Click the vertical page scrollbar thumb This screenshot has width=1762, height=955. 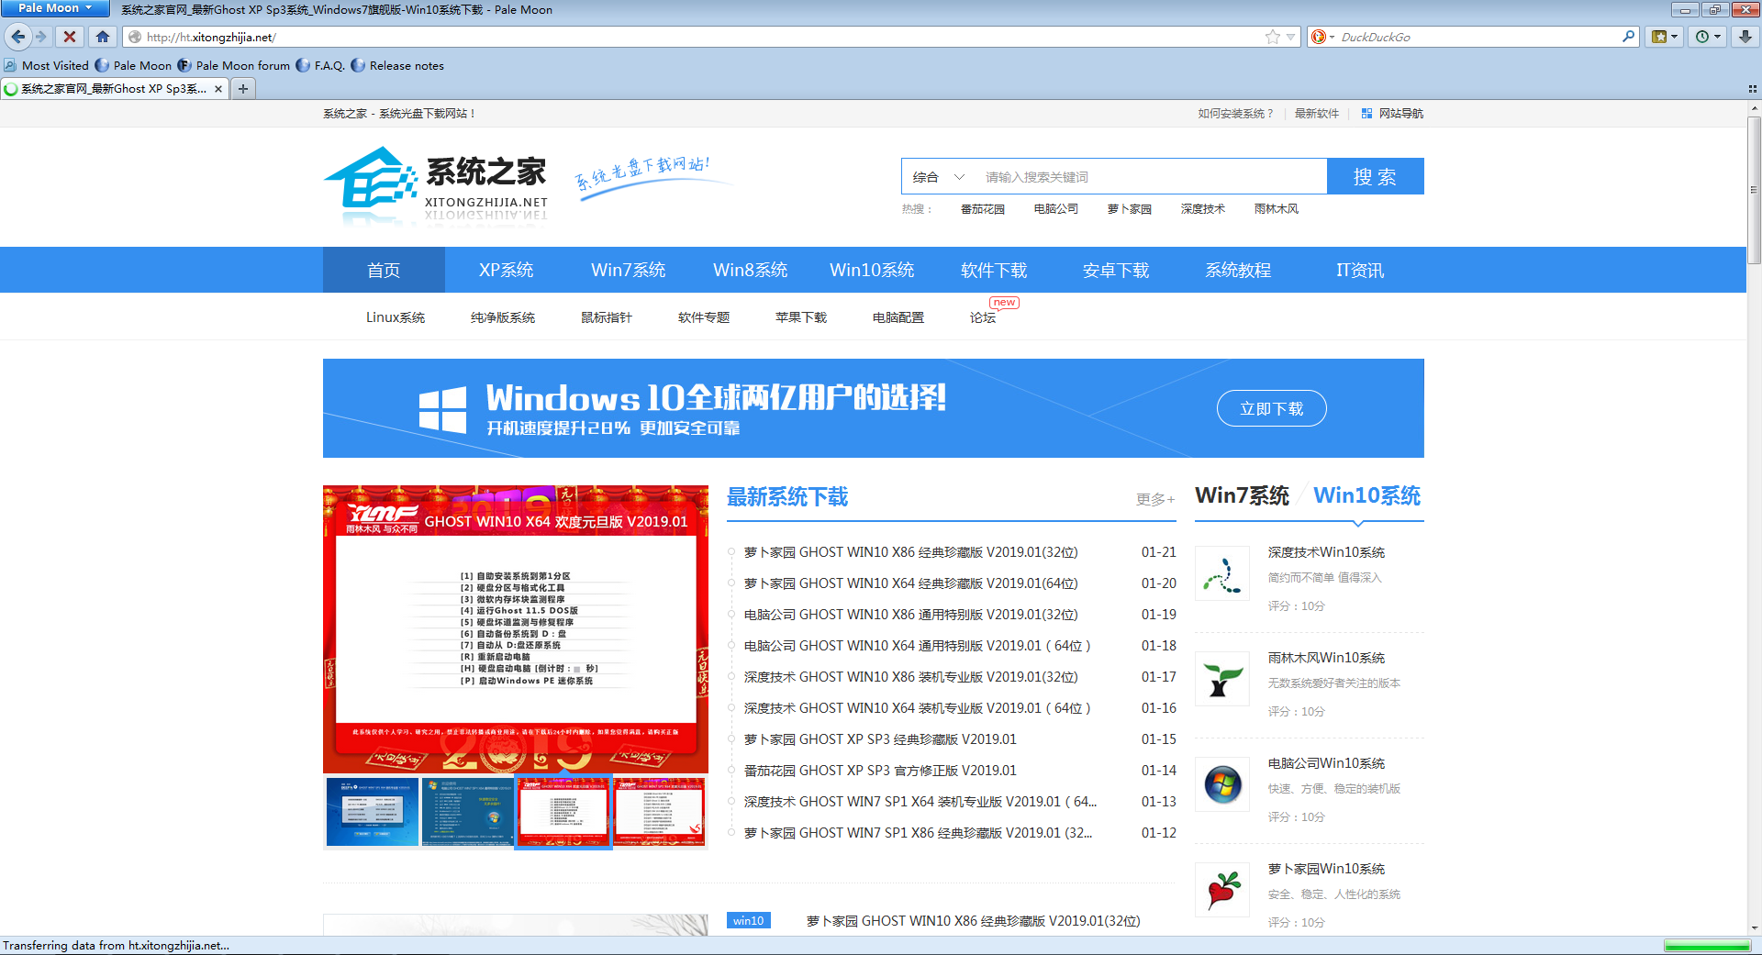click(x=1754, y=189)
